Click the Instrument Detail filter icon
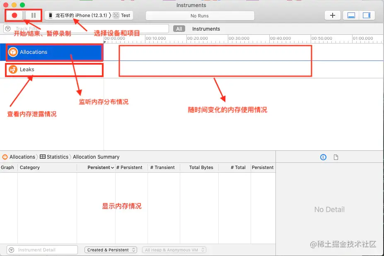The width and height of the screenshot is (384, 256). pyautogui.click(x=11, y=250)
